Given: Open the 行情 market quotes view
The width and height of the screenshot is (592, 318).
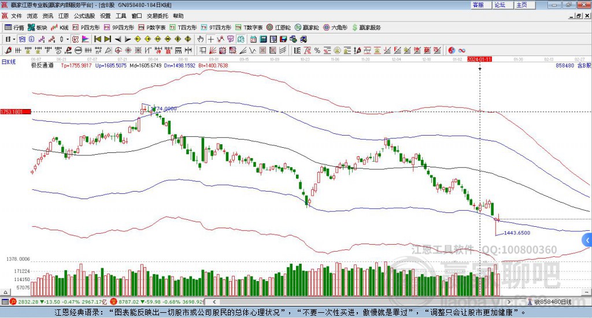Looking at the screenshot, I should point(14,28).
